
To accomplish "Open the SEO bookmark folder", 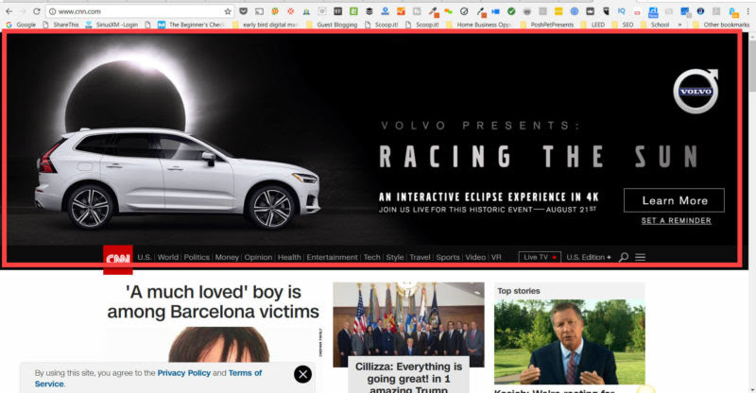I will 623,25.
